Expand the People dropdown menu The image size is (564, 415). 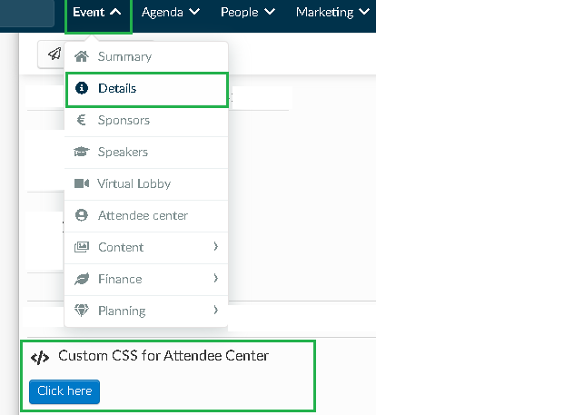tap(248, 13)
